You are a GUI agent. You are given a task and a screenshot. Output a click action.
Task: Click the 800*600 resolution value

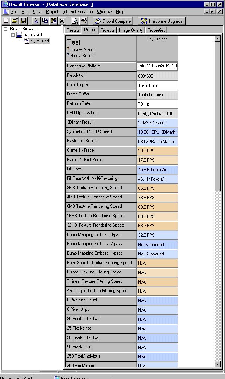[157, 76]
